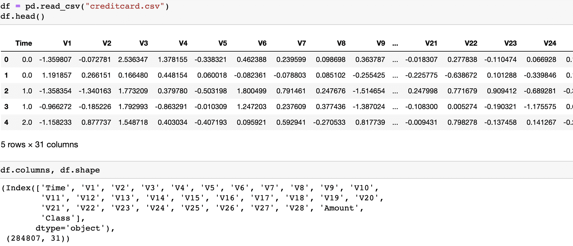573x246 pixels.
Task: Click the V9 column header
Action: pyautogui.click(x=381, y=43)
